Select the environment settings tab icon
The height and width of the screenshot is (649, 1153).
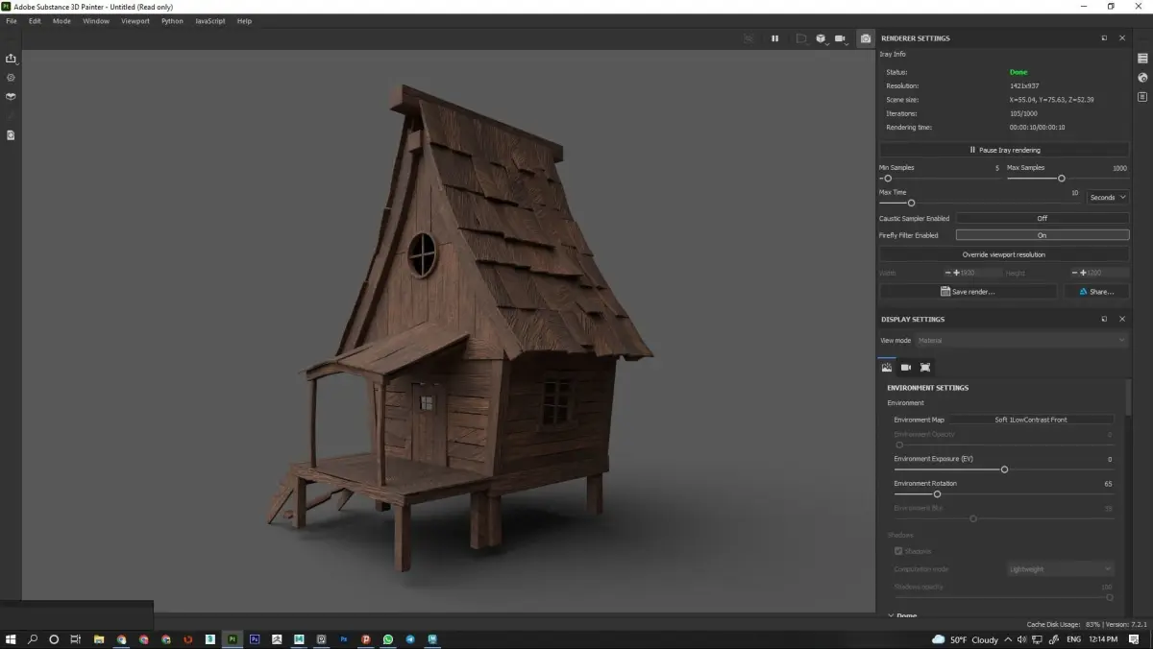click(887, 367)
